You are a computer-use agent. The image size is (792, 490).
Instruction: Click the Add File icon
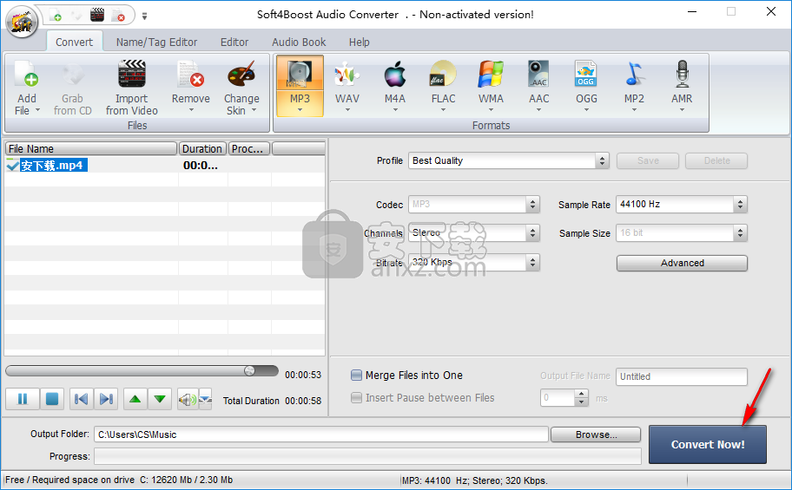coord(26,75)
